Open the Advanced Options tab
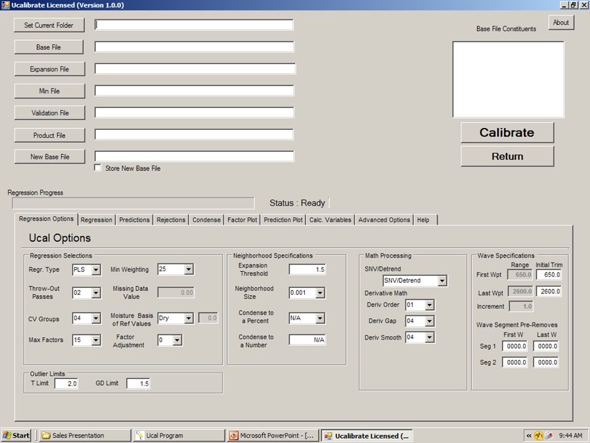Viewport: 590px width, 443px height. pyautogui.click(x=384, y=220)
